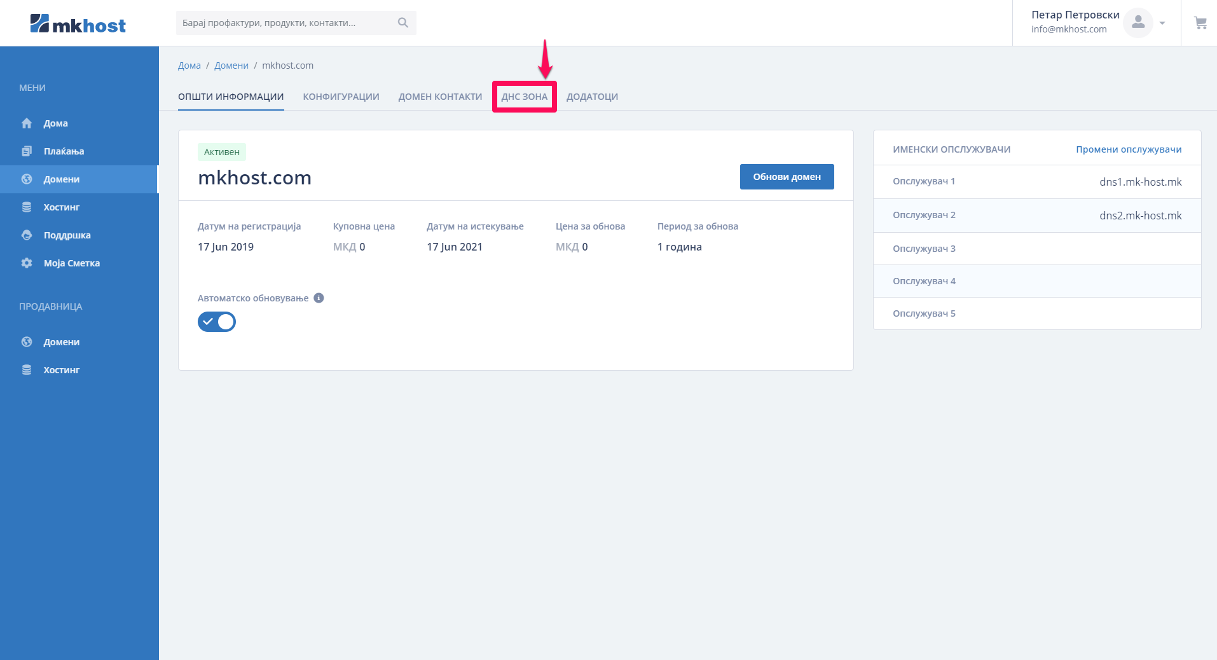Click the info icon beside Автоматско обновување
This screenshot has width=1217, height=660.
pos(319,298)
